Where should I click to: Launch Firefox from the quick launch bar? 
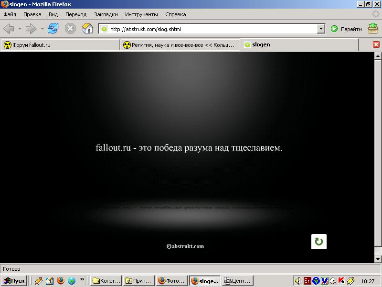[x=61, y=281]
